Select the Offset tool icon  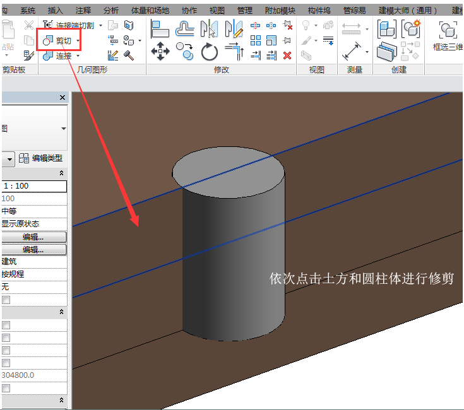[x=184, y=28]
